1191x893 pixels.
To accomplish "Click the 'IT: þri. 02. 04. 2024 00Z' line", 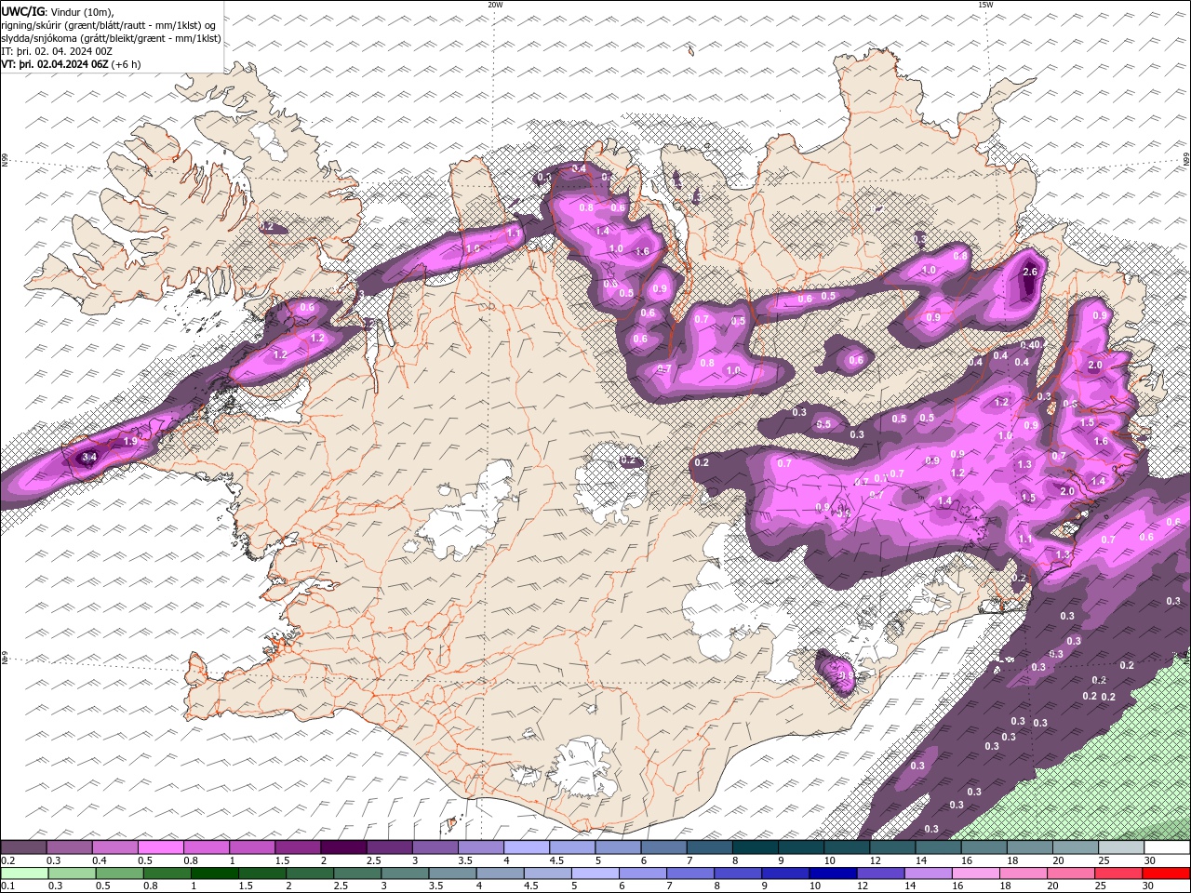I will tap(58, 51).
